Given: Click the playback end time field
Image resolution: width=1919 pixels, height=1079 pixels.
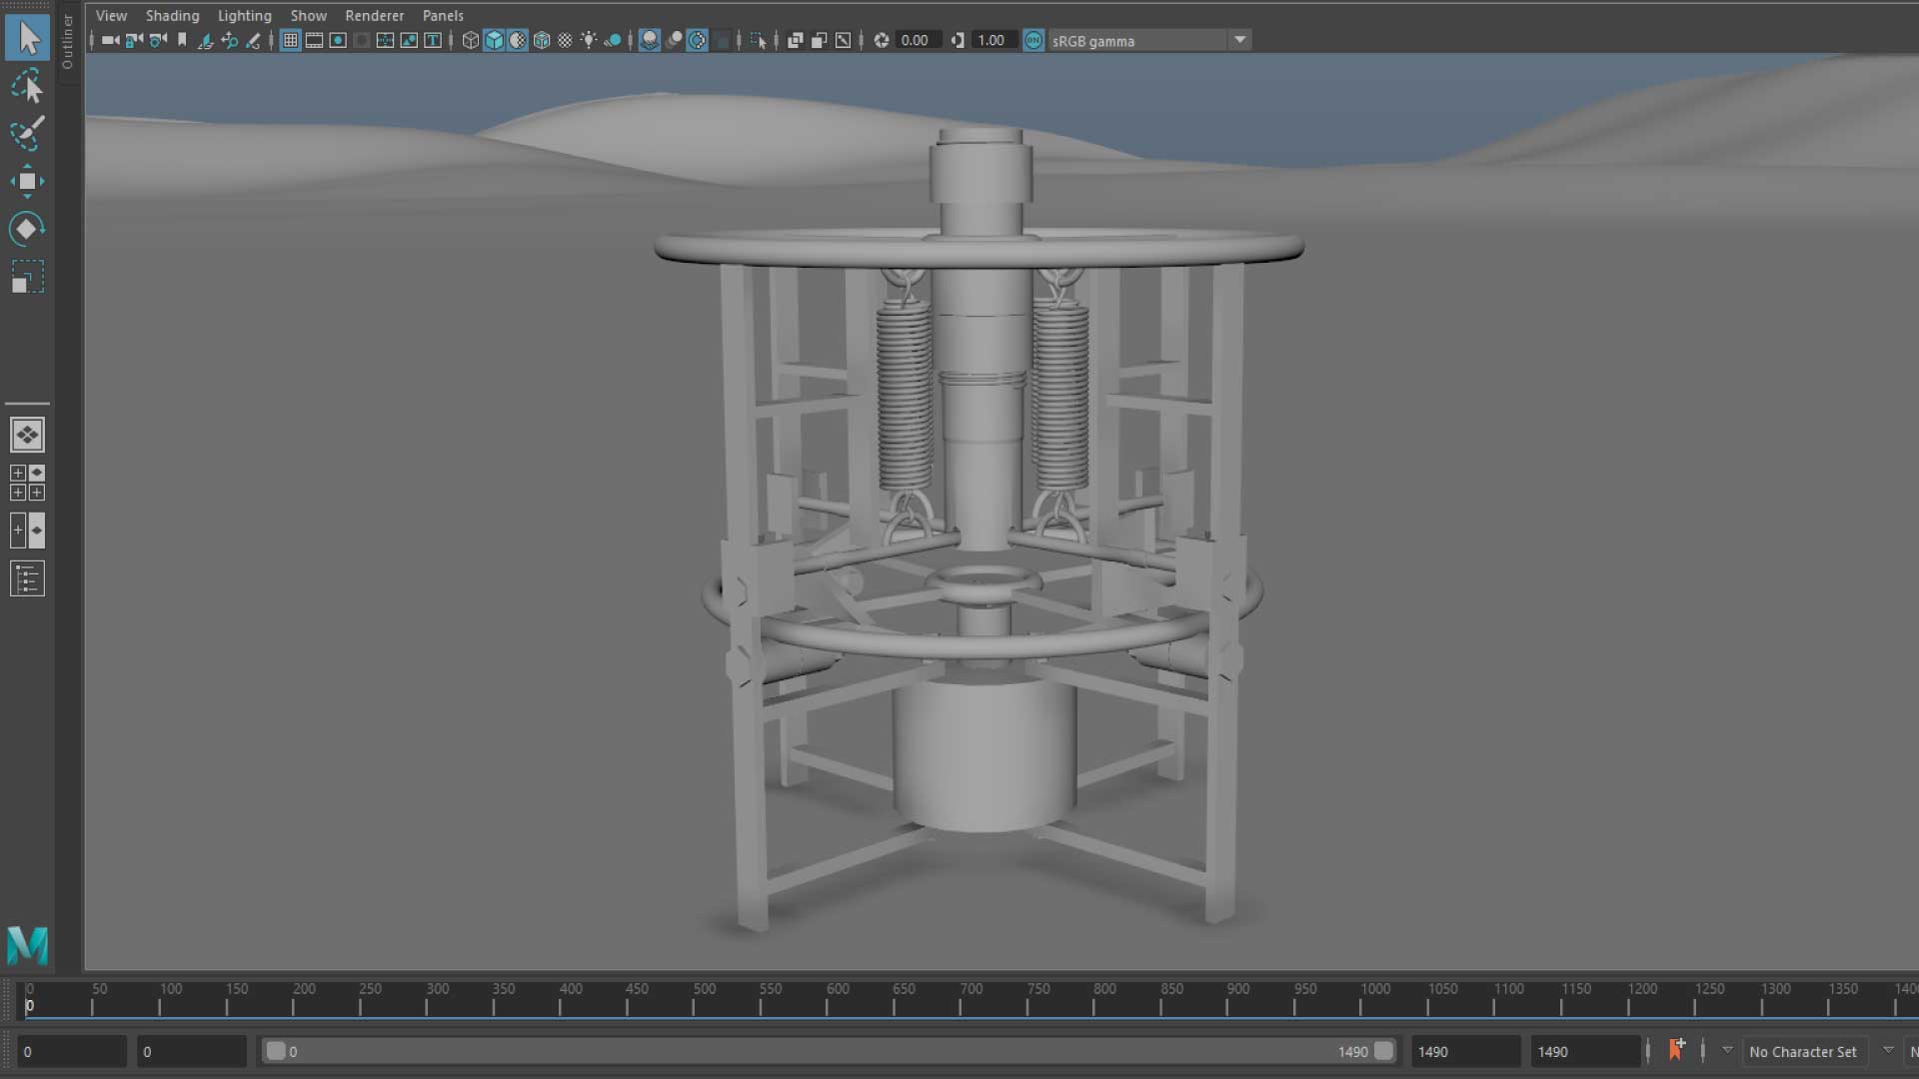Looking at the screenshot, I should (1465, 1051).
